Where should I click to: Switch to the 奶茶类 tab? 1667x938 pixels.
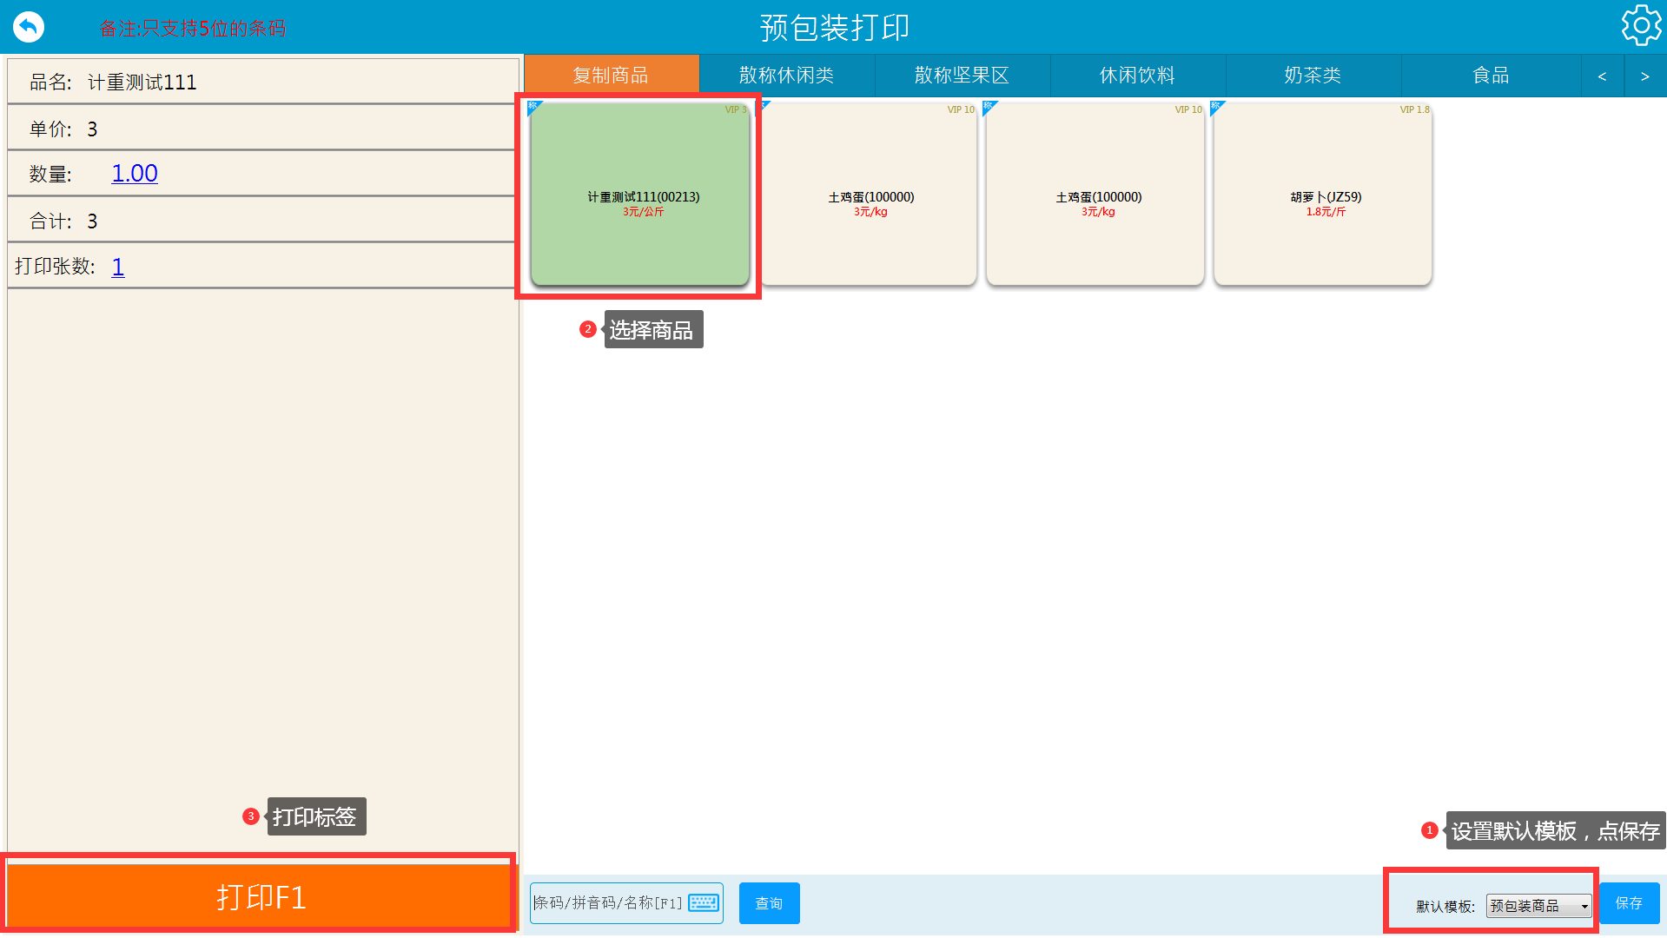click(x=1313, y=76)
